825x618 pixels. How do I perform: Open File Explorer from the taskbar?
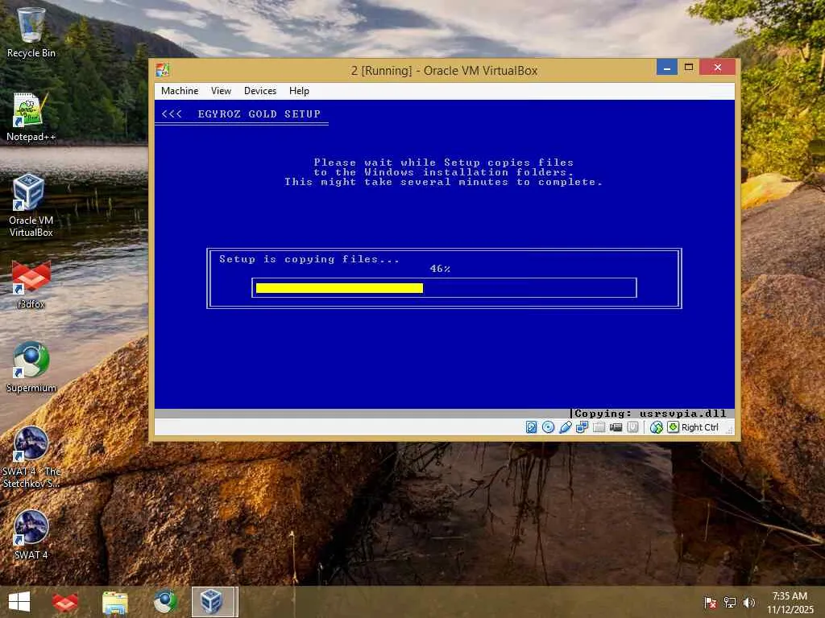[114, 602]
